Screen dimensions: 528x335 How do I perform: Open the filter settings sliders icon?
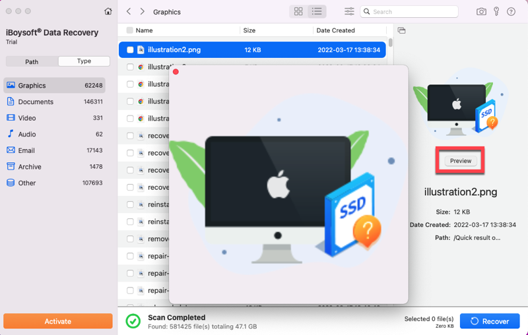(349, 12)
